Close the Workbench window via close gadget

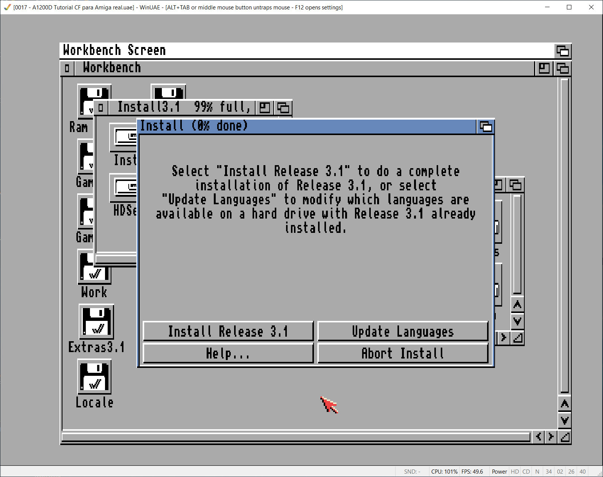tap(67, 68)
